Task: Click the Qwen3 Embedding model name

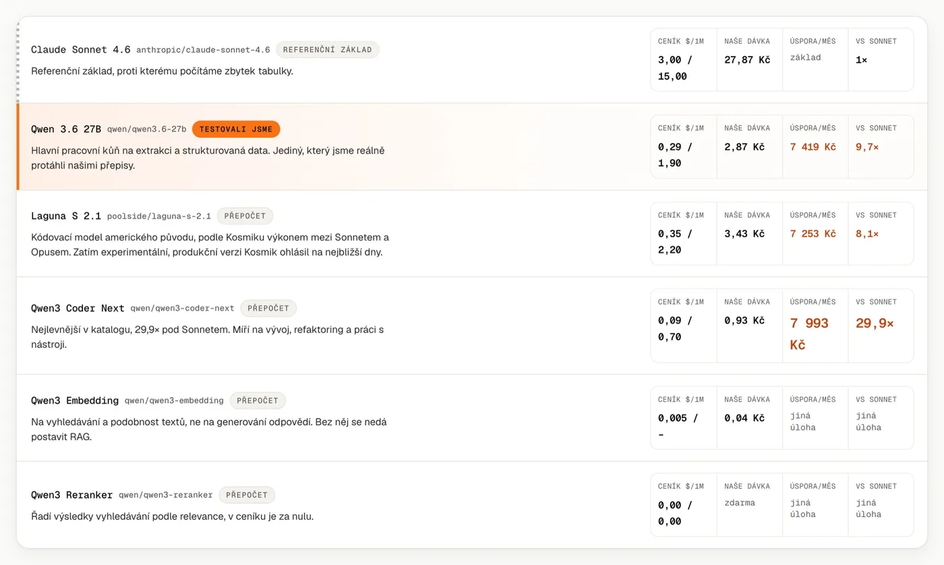Action: click(x=75, y=400)
